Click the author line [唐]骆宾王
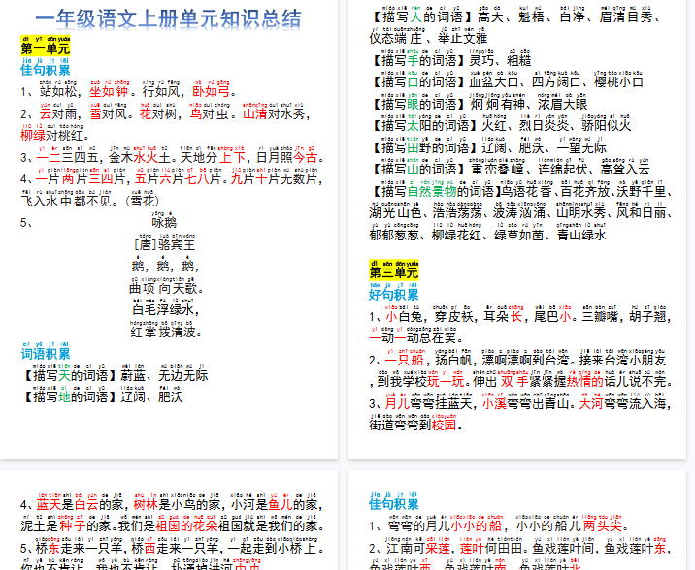695x570 pixels. pyautogui.click(x=164, y=242)
